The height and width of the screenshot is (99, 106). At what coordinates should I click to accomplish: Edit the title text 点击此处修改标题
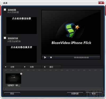point(21,18)
